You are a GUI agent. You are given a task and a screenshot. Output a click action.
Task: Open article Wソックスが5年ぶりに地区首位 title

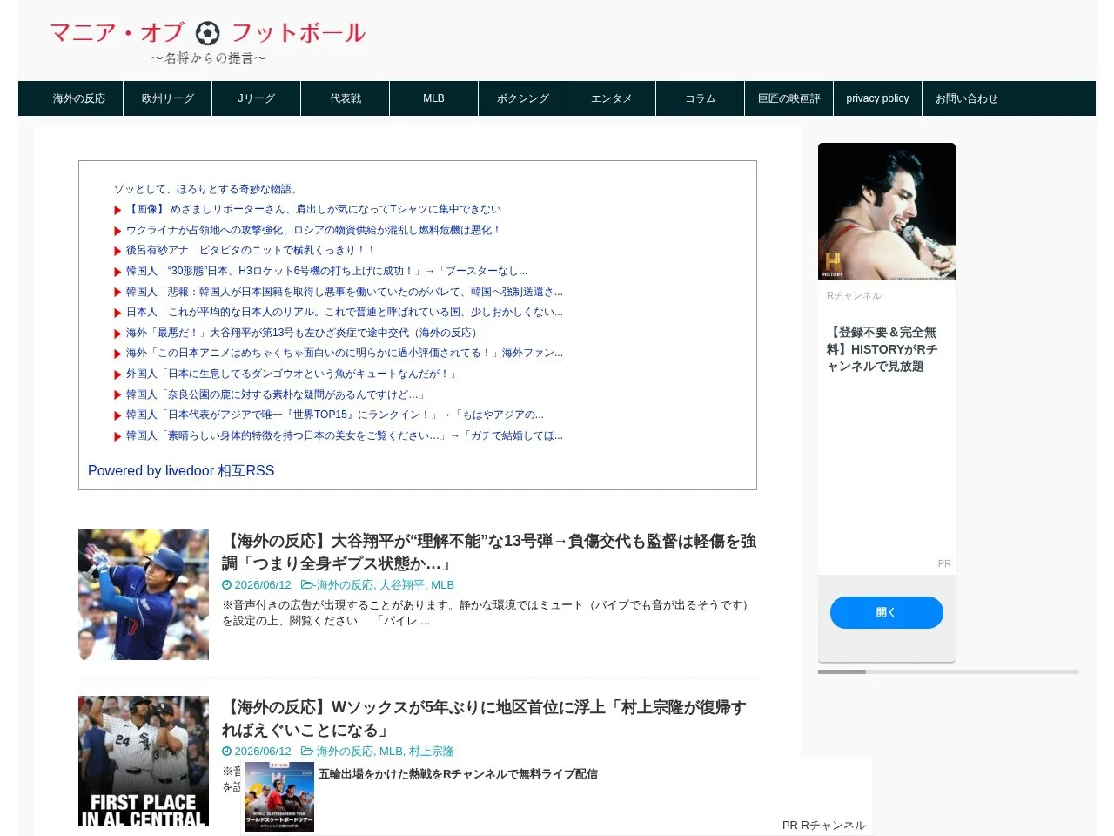484,718
